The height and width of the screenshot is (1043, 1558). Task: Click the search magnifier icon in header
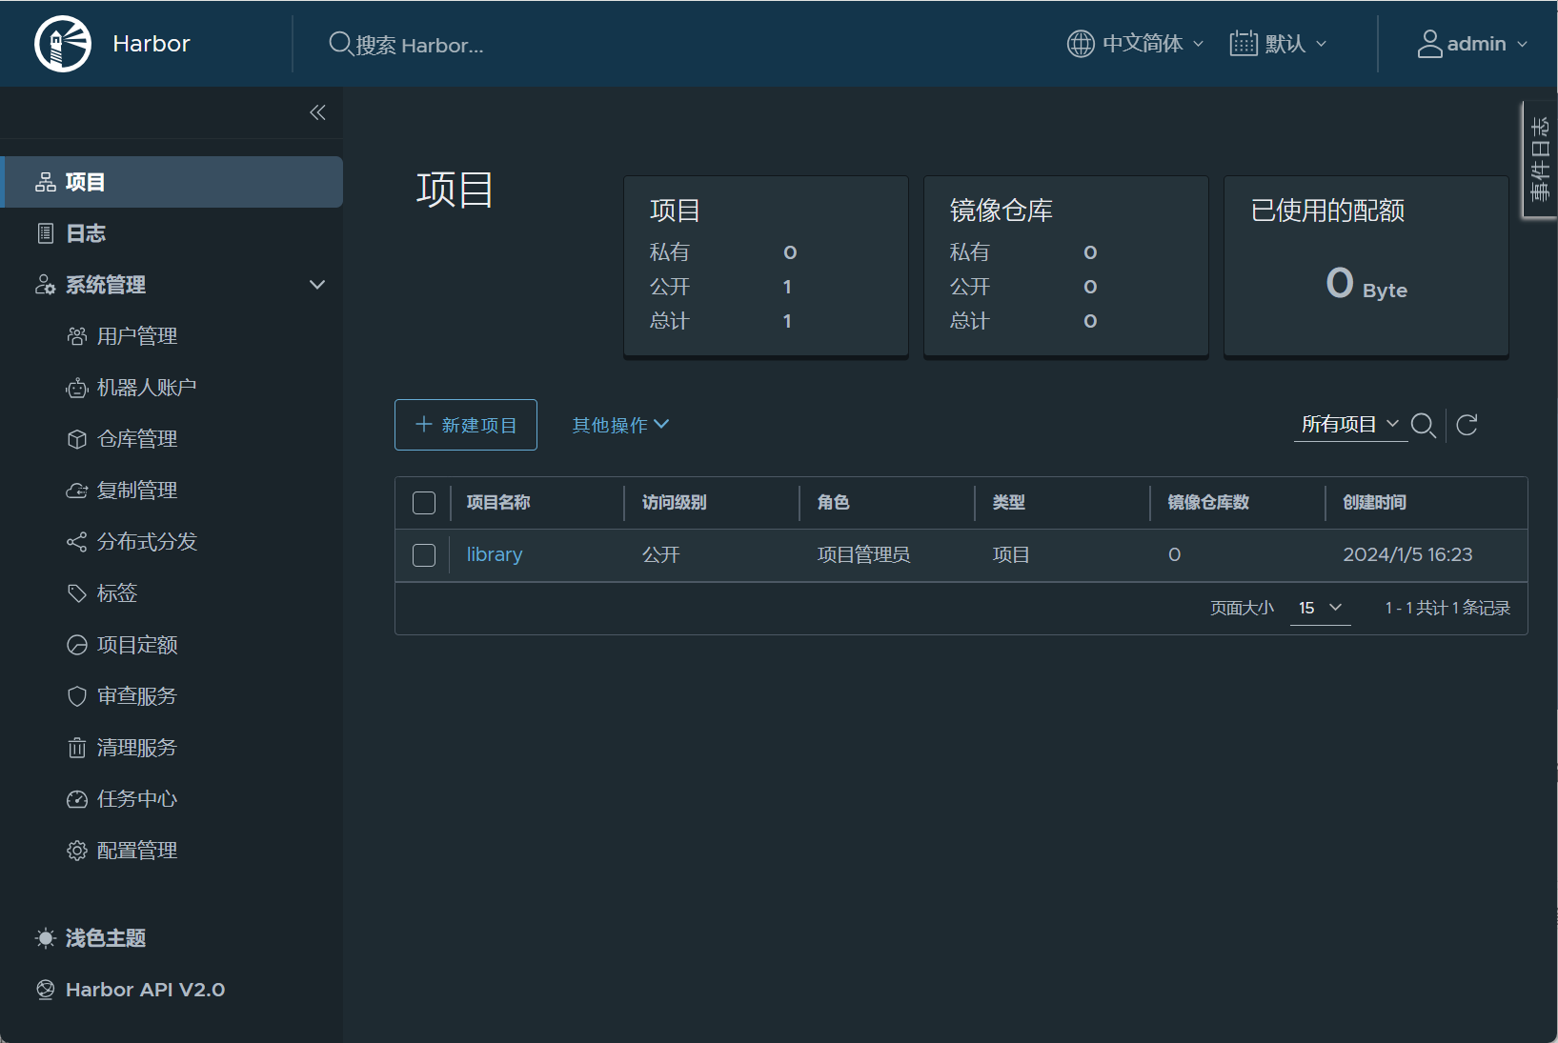pos(340,44)
